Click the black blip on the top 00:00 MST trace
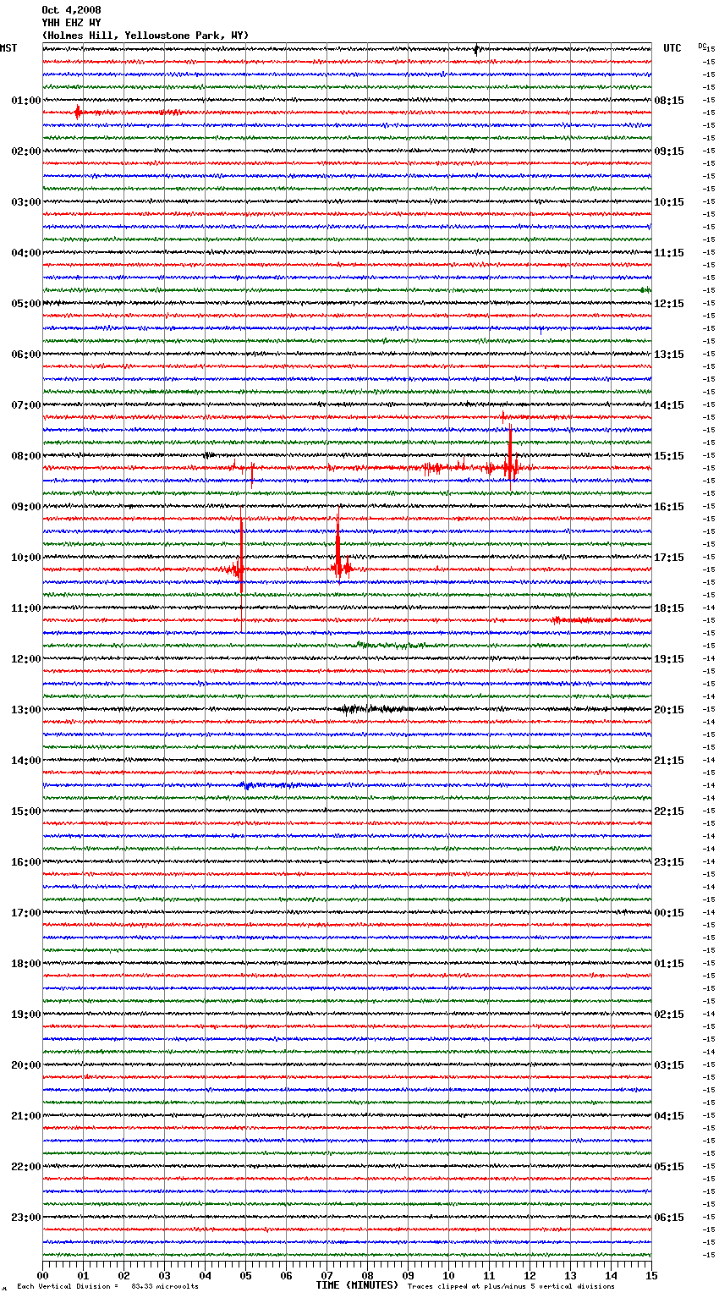The height and width of the screenshot is (1298, 719). click(x=476, y=49)
